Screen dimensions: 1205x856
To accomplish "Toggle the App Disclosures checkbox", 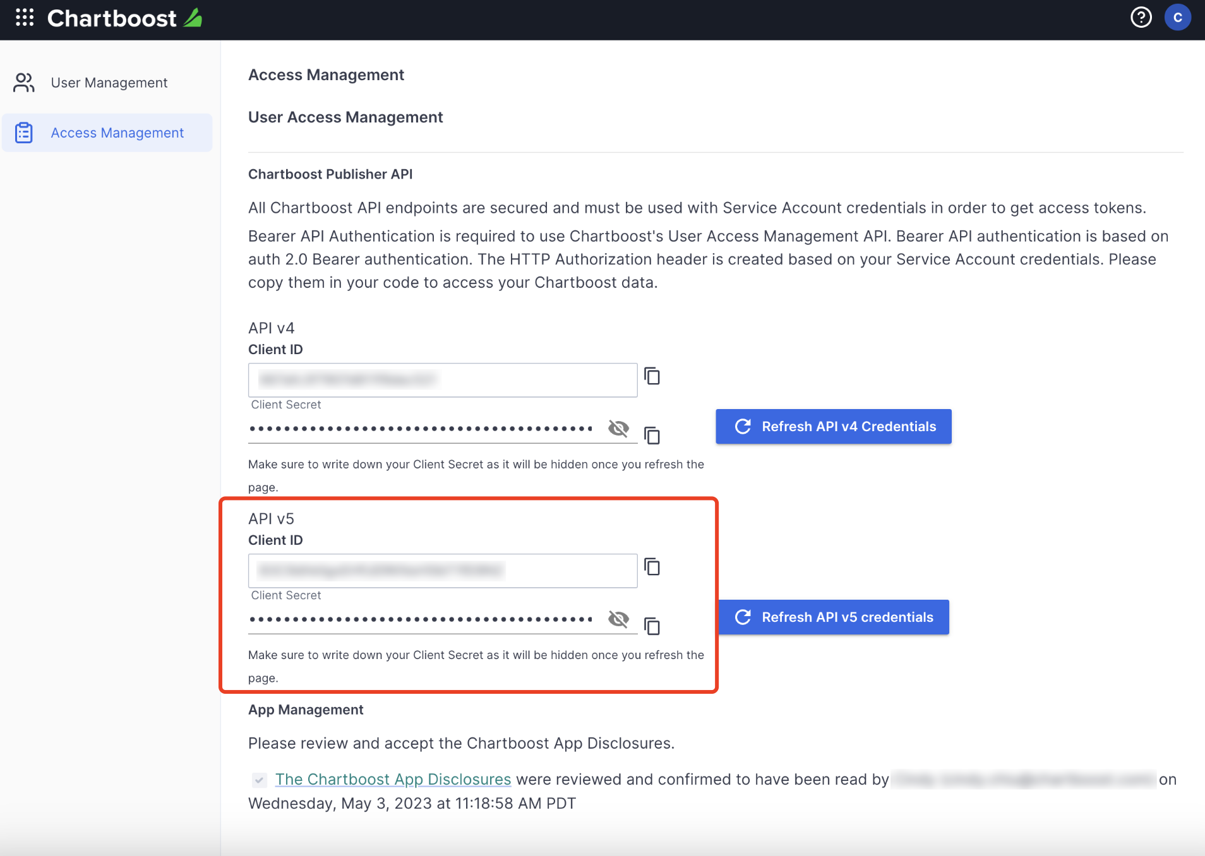I will [259, 780].
